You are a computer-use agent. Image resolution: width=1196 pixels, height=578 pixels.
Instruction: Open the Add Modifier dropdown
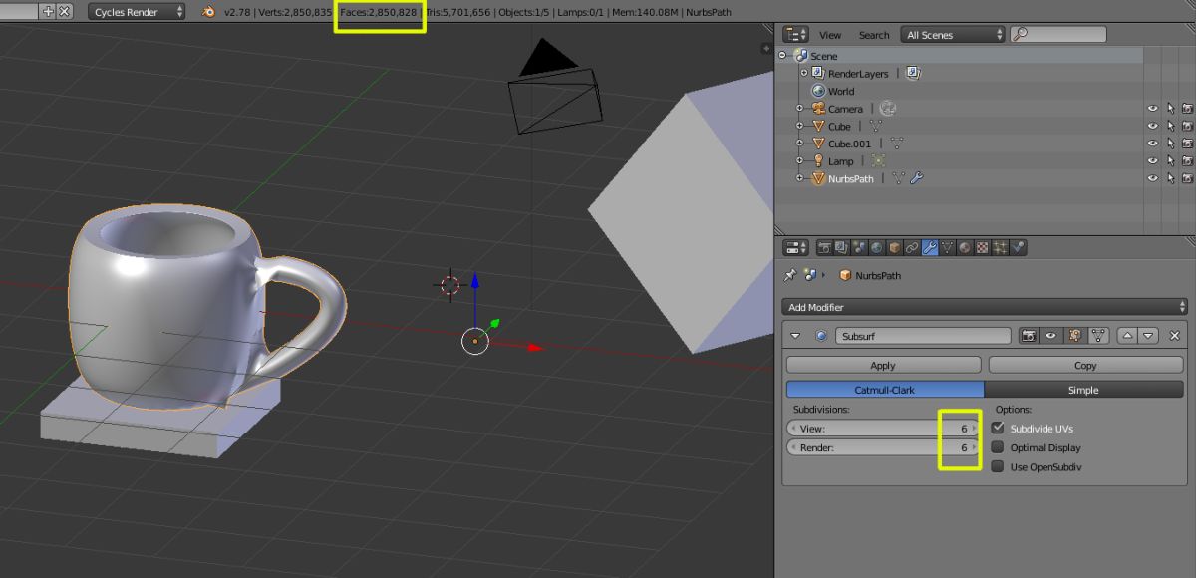[985, 307]
